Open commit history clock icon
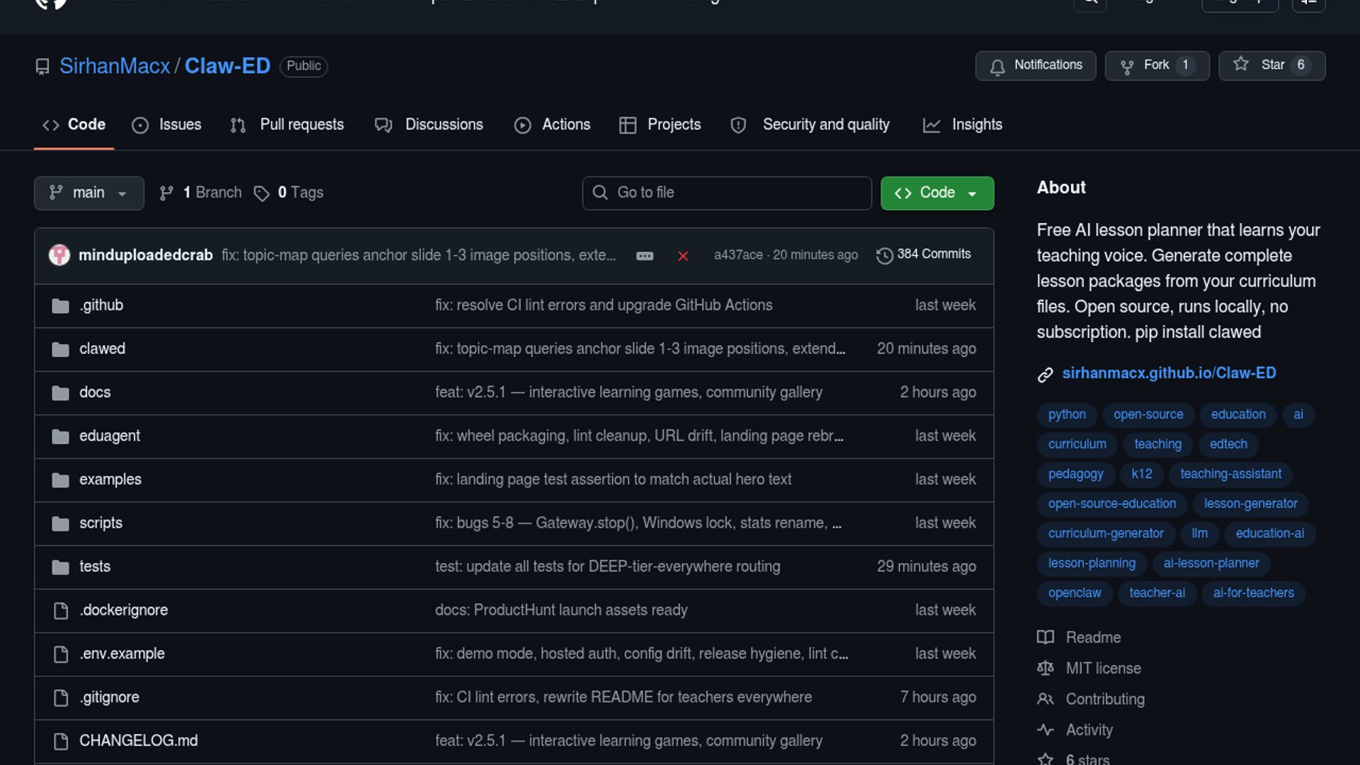Viewport: 1360px width, 765px height. [x=884, y=255]
